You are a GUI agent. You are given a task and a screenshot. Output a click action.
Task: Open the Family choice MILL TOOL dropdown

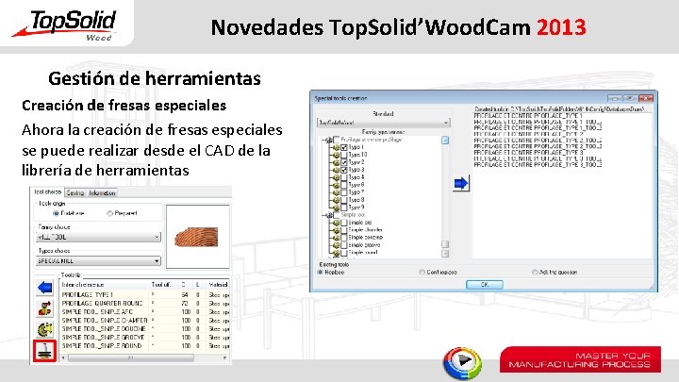tap(98, 237)
